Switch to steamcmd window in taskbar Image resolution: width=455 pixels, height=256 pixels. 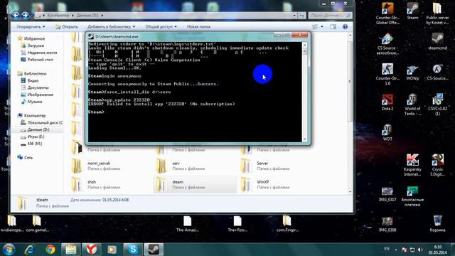tap(154, 250)
